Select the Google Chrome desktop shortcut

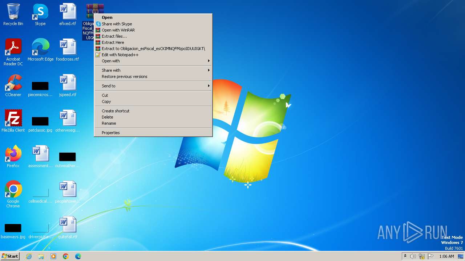coord(13,194)
